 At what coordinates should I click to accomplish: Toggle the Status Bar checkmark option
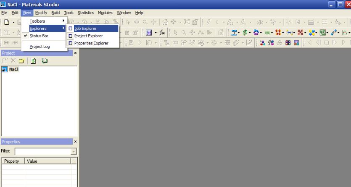[39, 36]
